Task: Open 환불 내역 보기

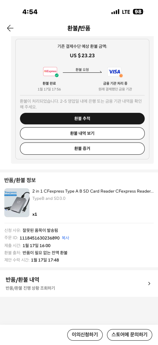Action: (82, 133)
